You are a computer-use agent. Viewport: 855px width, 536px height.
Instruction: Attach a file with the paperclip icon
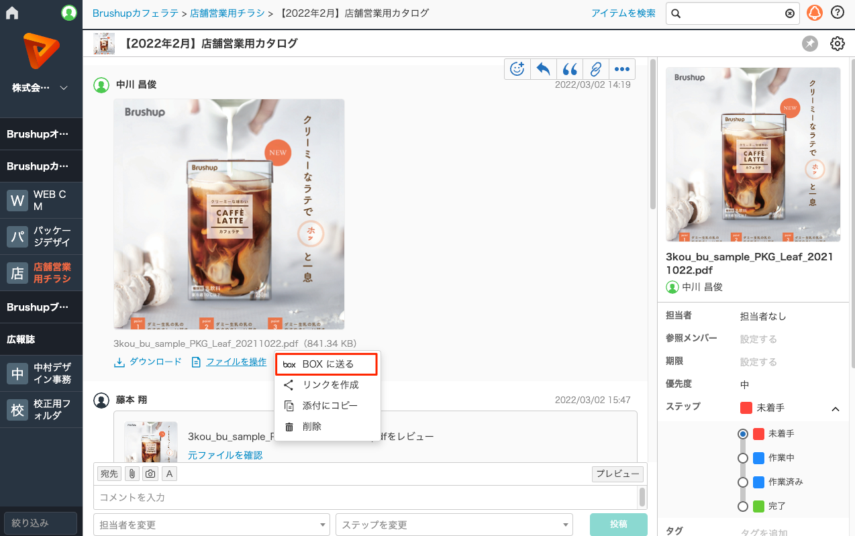click(x=132, y=474)
